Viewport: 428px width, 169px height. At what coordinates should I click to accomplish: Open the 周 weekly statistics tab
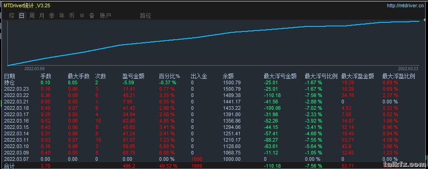(x=31, y=16)
